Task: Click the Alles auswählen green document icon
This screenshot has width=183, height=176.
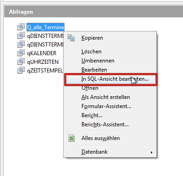Action: tap(71, 138)
